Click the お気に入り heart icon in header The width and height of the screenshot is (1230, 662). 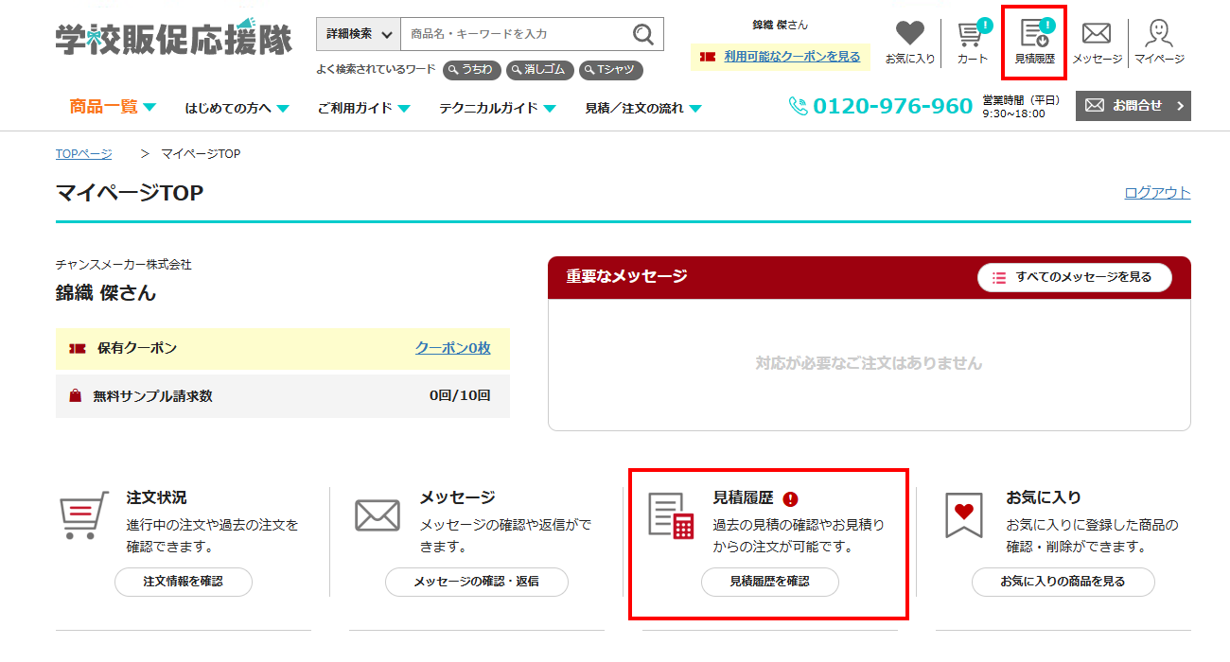point(909,35)
